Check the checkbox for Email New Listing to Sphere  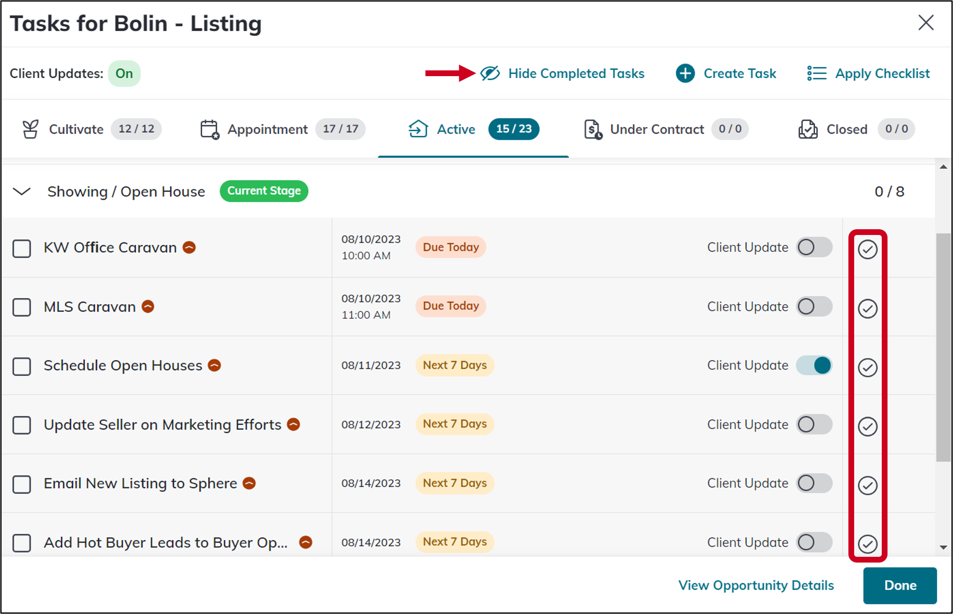point(22,484)
